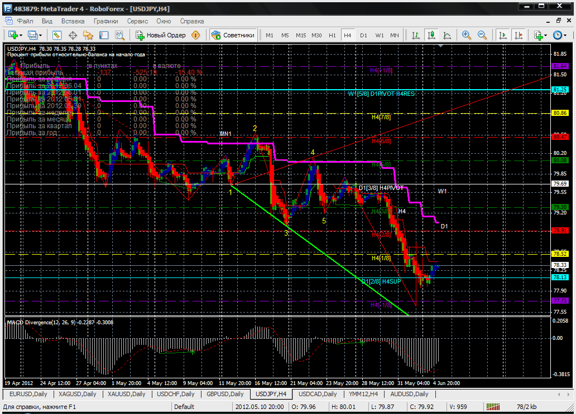Toggle the Советники auto-trading button
This screenshot has width=576, height=414.
point(233,35)
